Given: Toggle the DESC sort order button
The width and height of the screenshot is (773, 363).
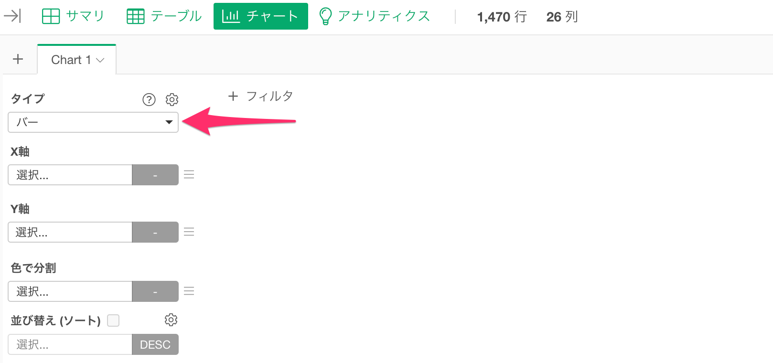Looking at the screenshot, I should coord(155,344).
